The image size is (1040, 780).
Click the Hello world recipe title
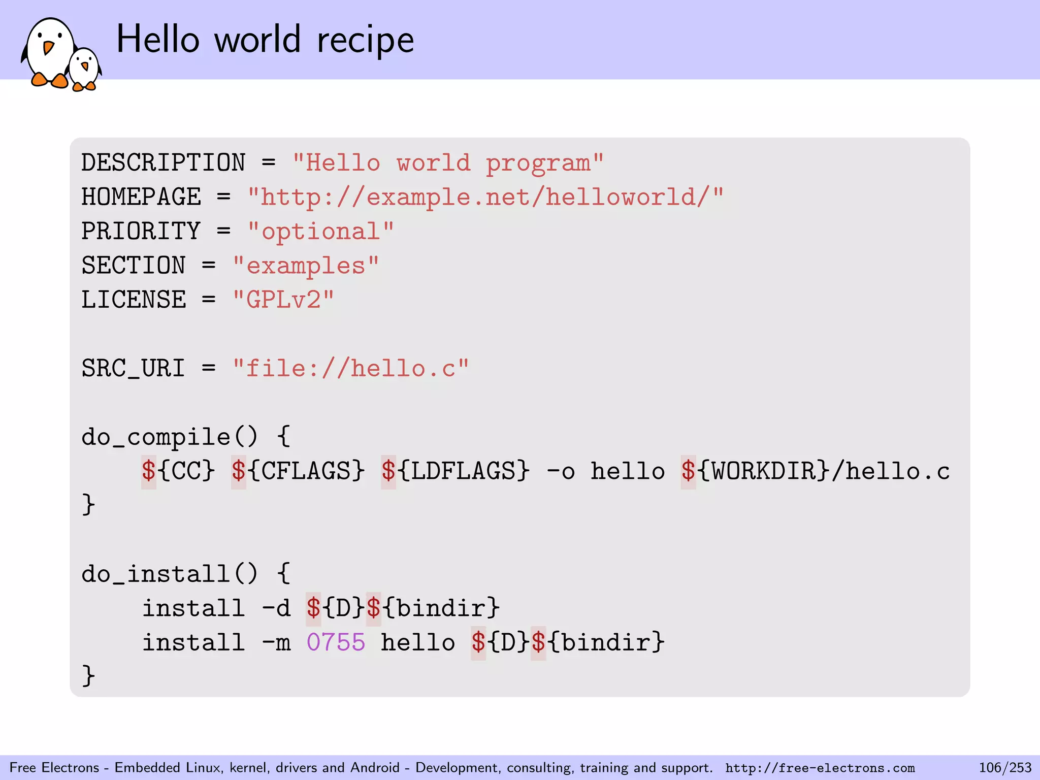click(265, 40)
